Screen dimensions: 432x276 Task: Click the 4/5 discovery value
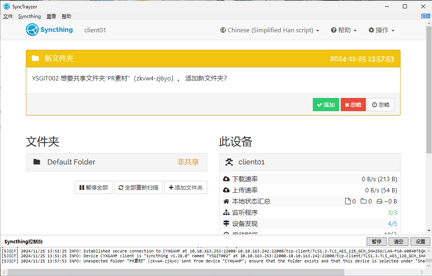[x=392, y=223]
